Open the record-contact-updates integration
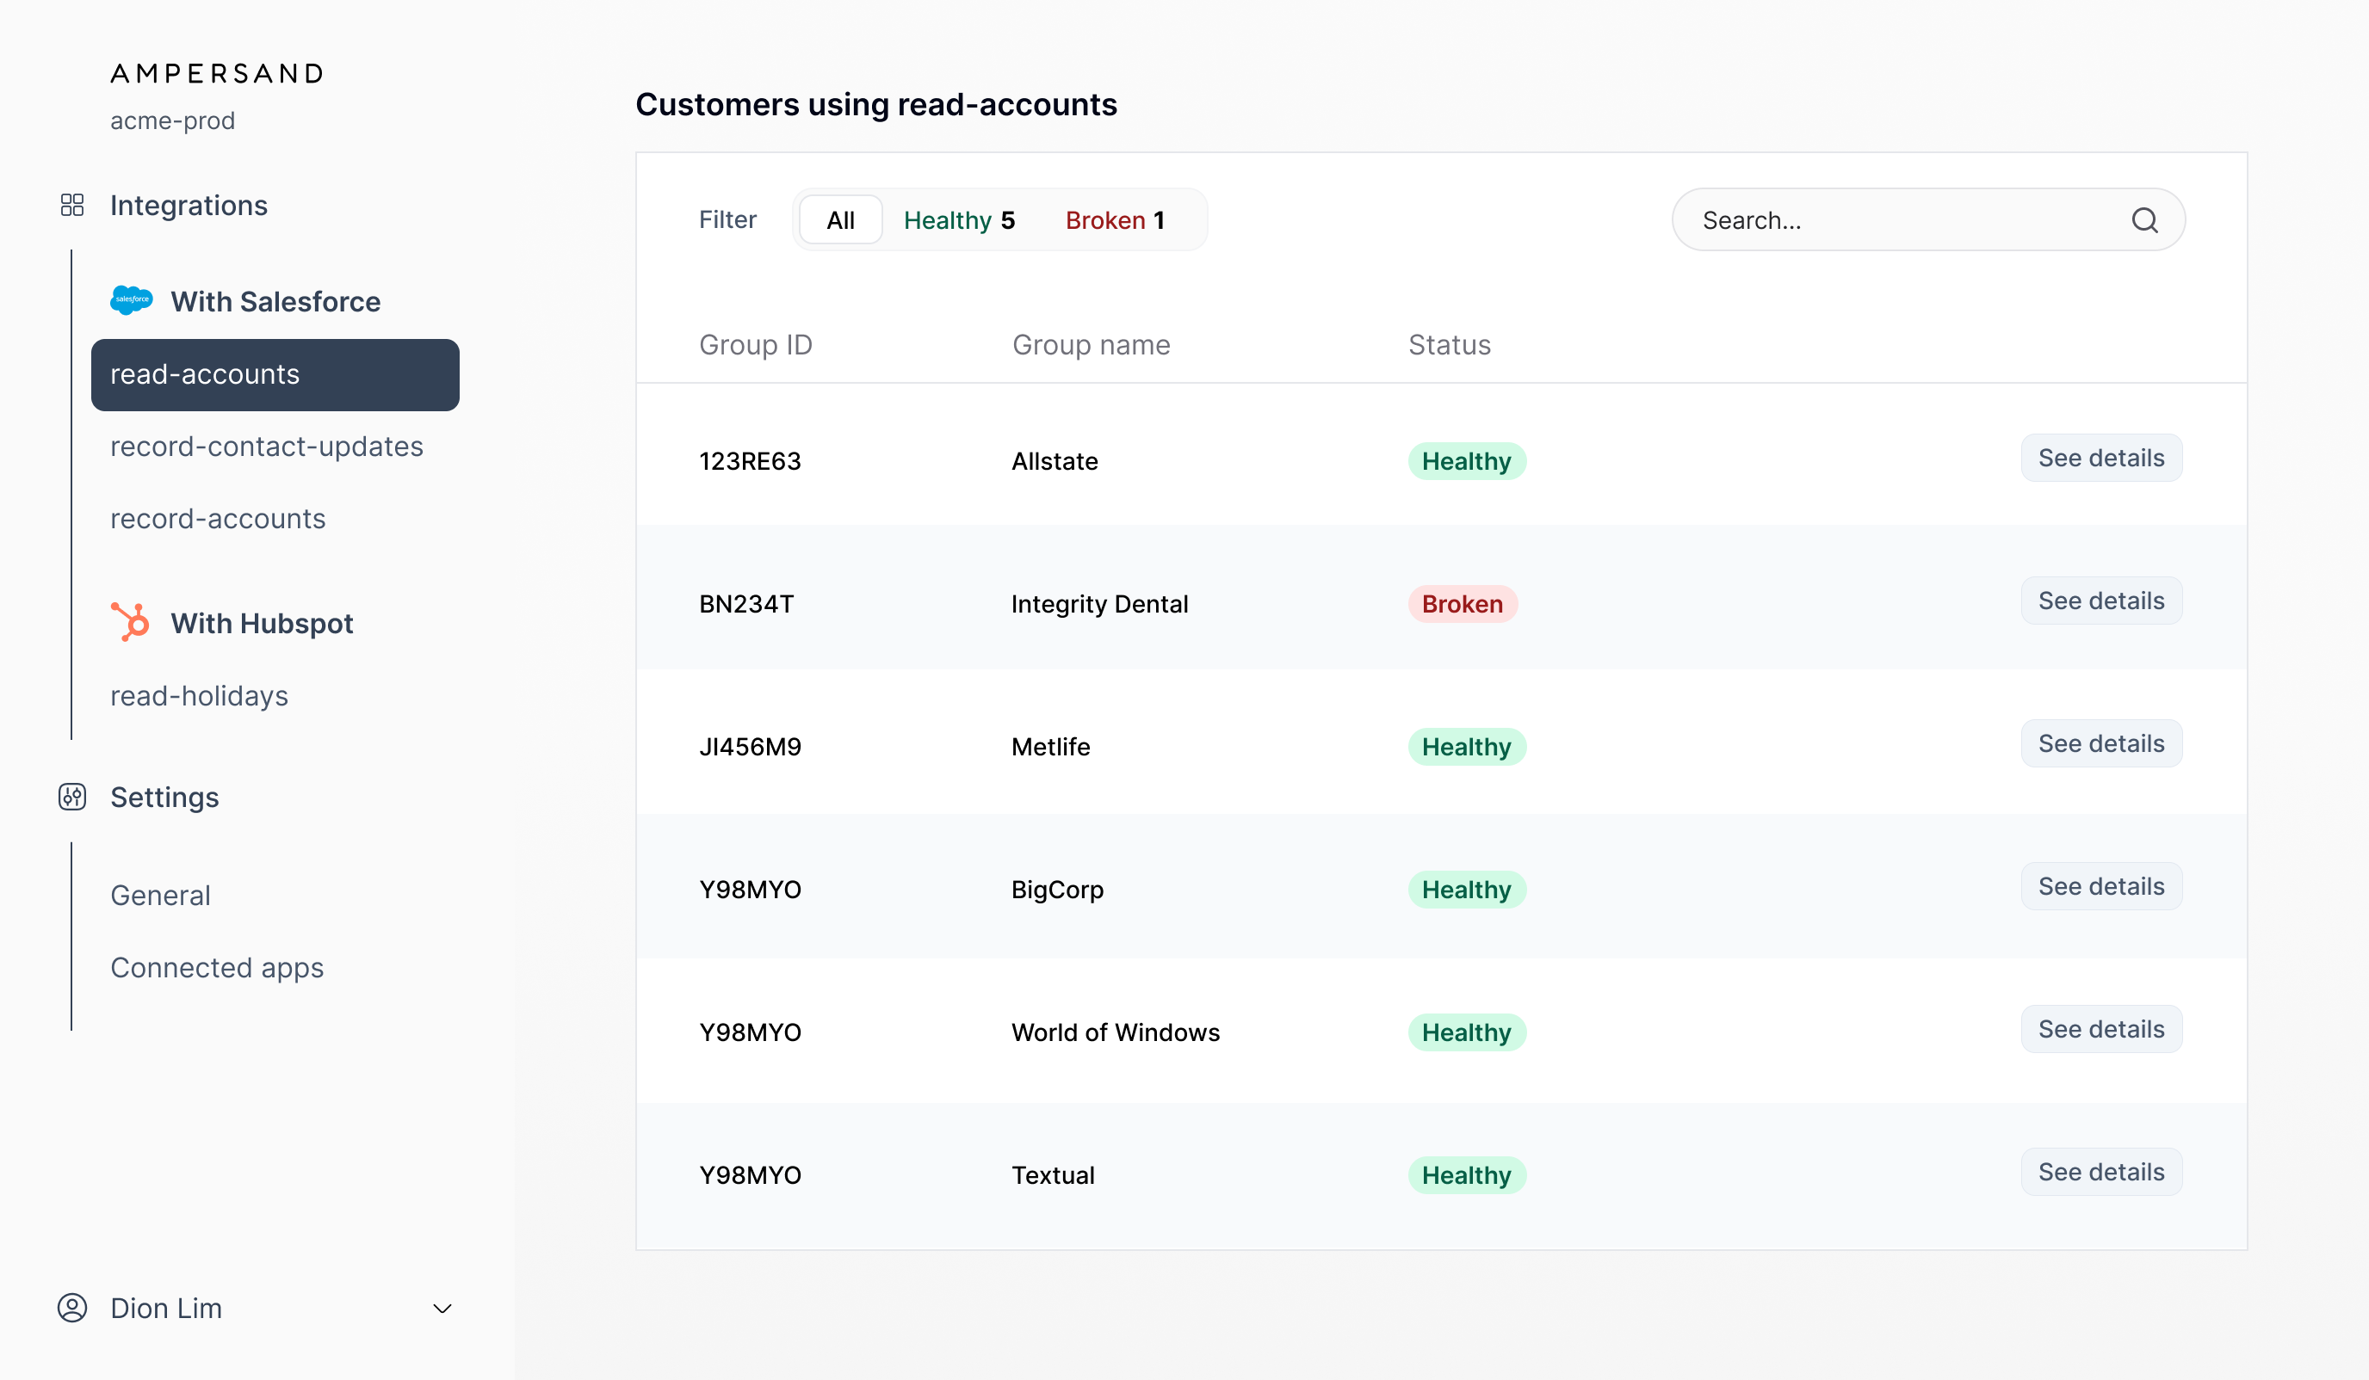2369x1380 pixels. [x=267, y=447]
